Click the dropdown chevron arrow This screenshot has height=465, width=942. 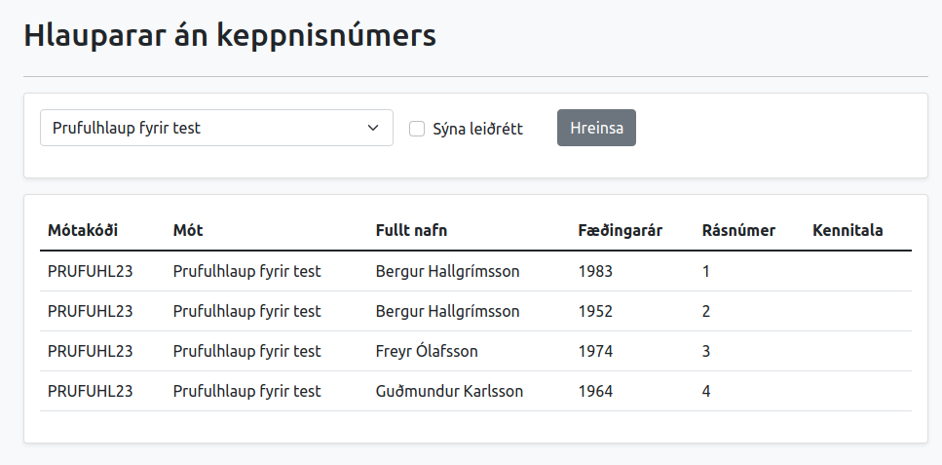[372, 128]
